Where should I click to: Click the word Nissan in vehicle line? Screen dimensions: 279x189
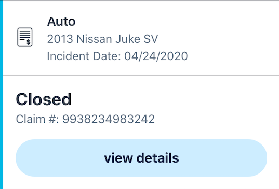94,39
